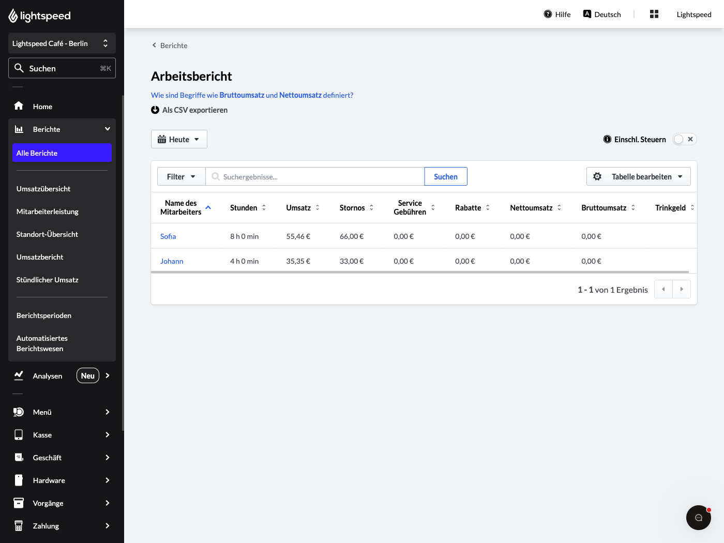Click the calendar icon on Heute button

click(162, 139)
